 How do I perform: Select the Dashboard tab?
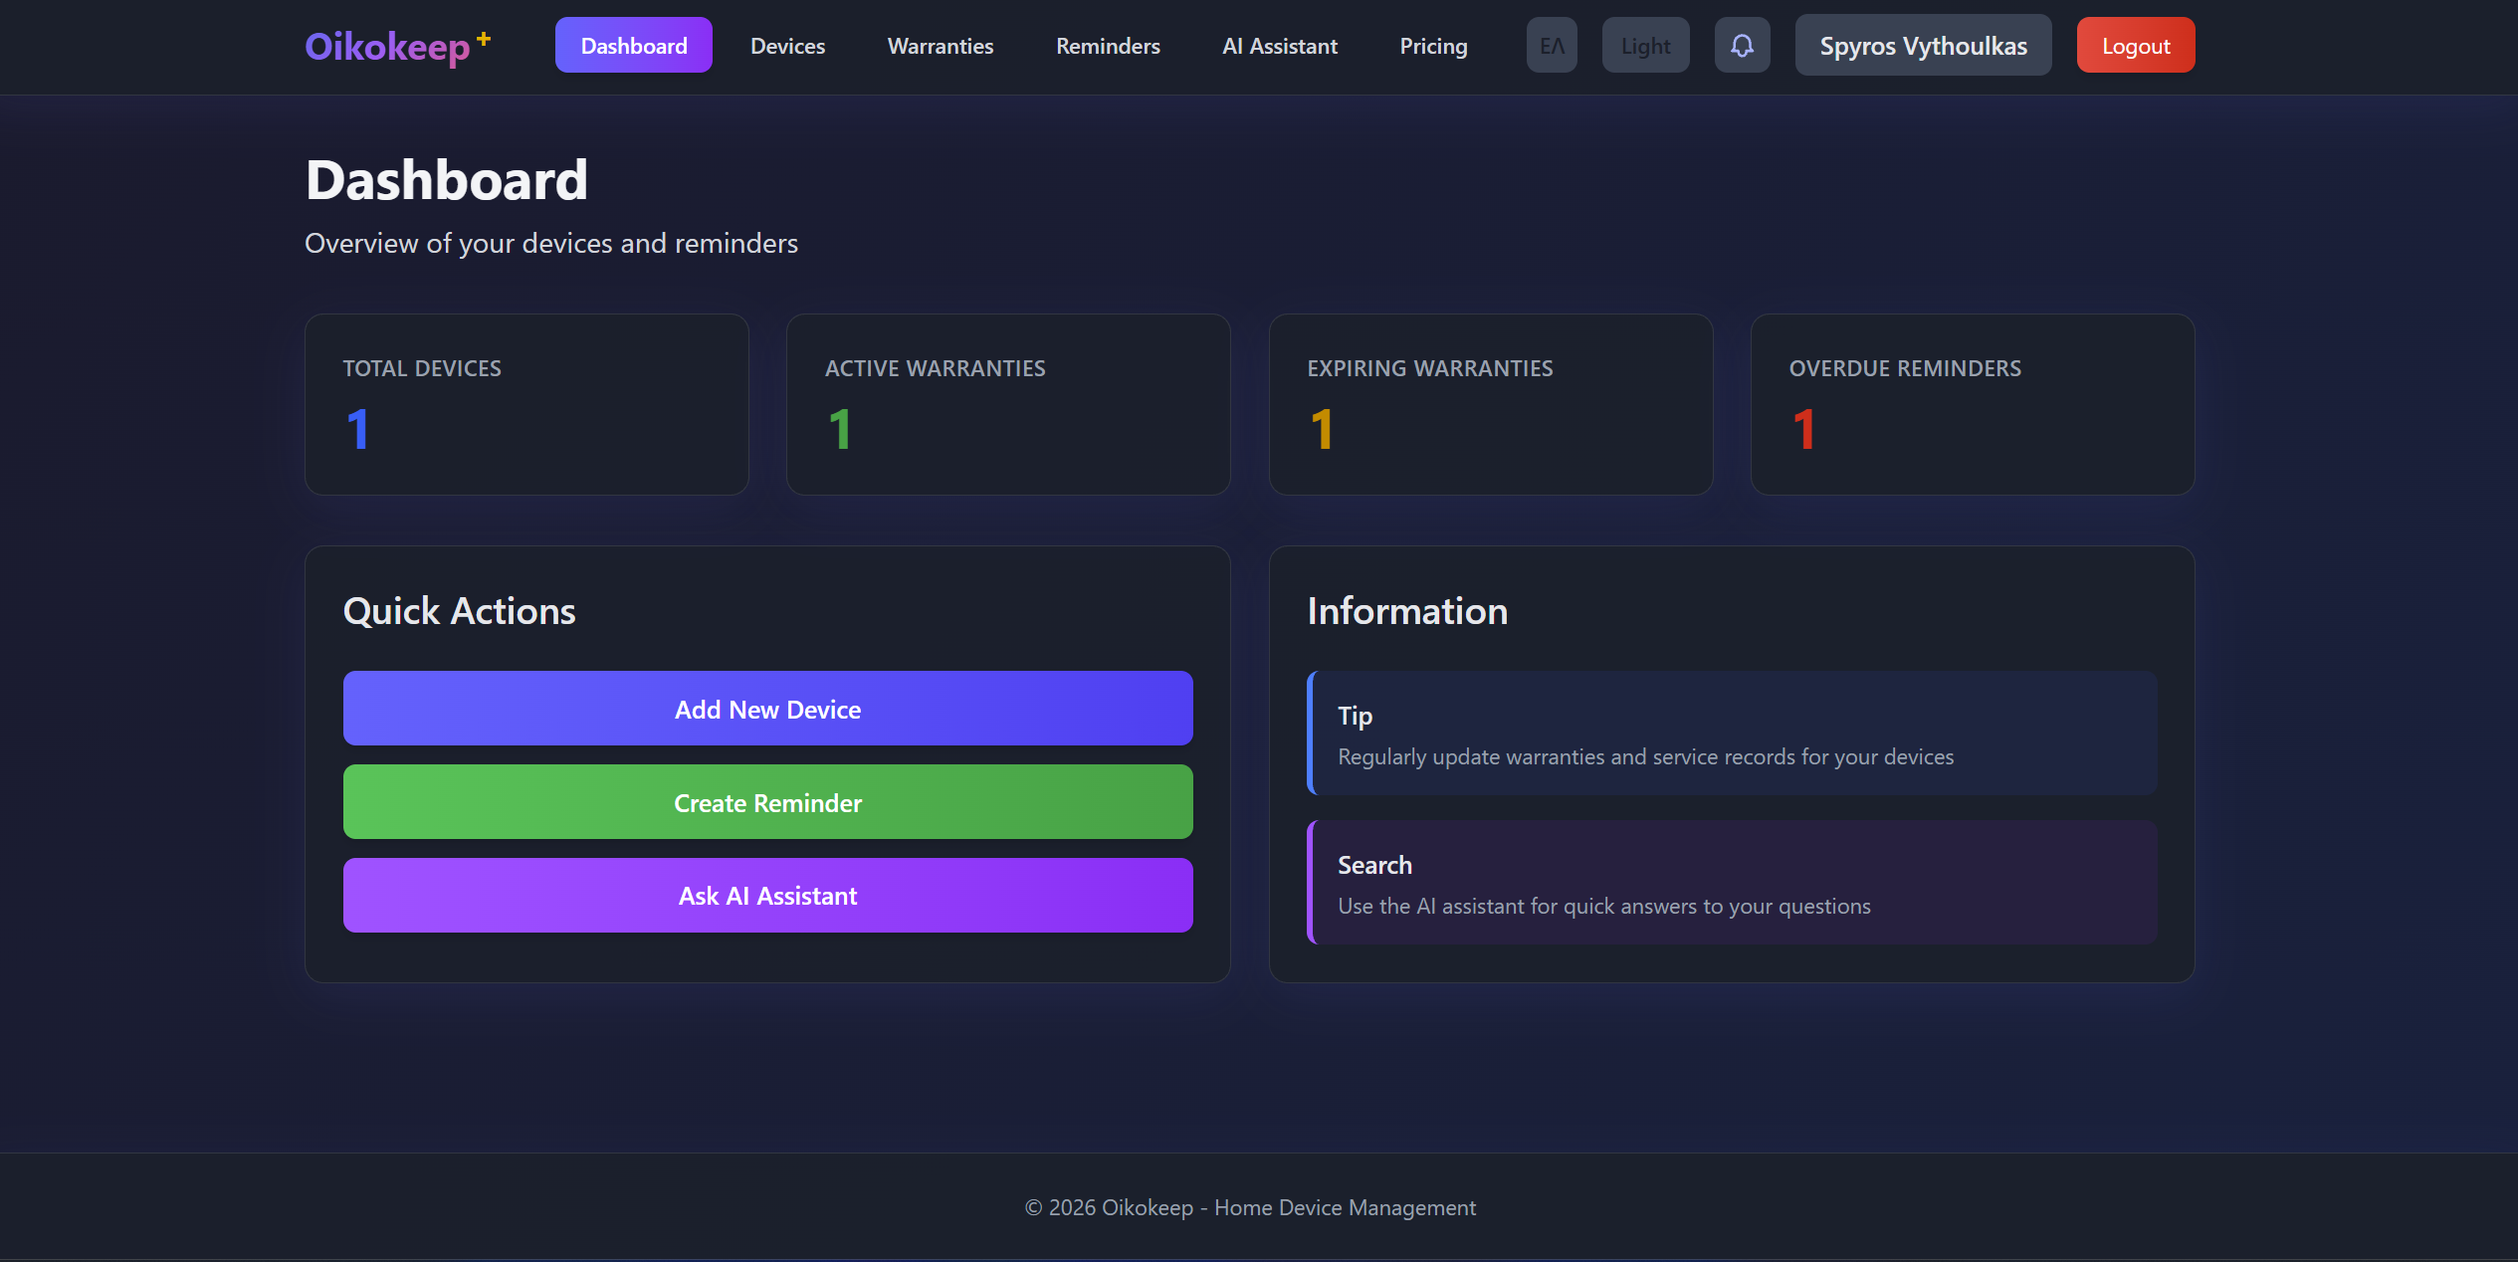coord(633,45)
